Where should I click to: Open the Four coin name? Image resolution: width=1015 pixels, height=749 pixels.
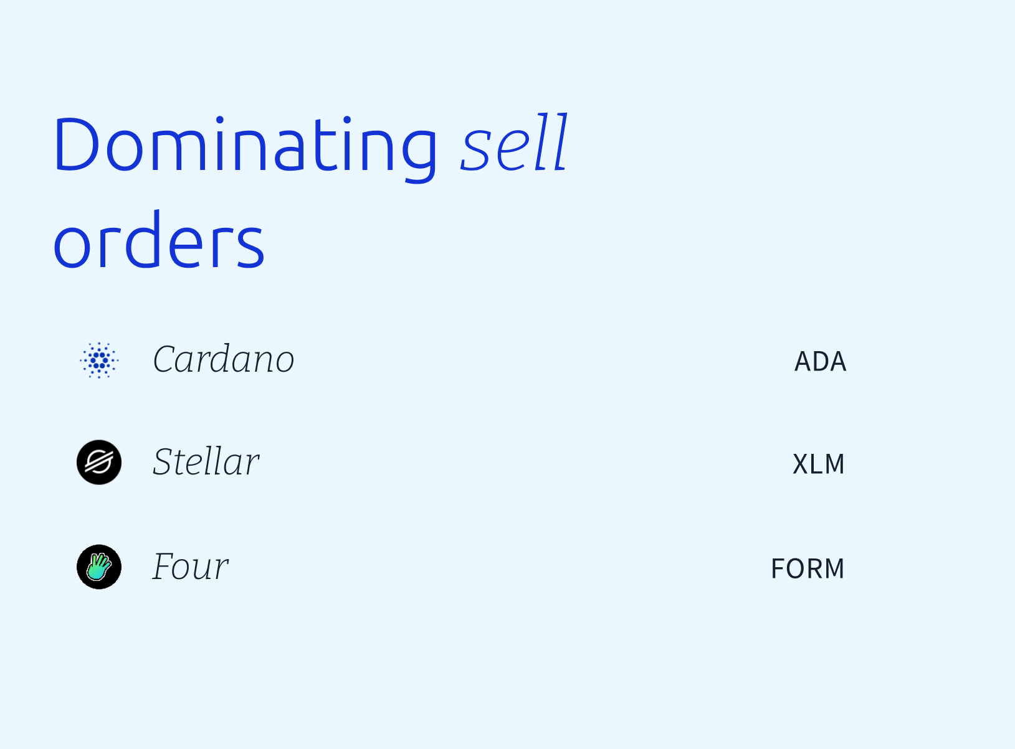coord(191,567)
